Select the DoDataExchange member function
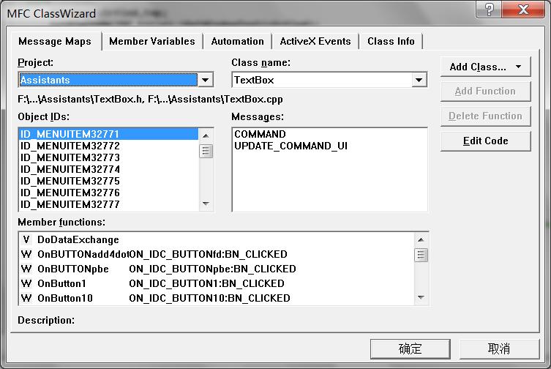 click(216, 240)
